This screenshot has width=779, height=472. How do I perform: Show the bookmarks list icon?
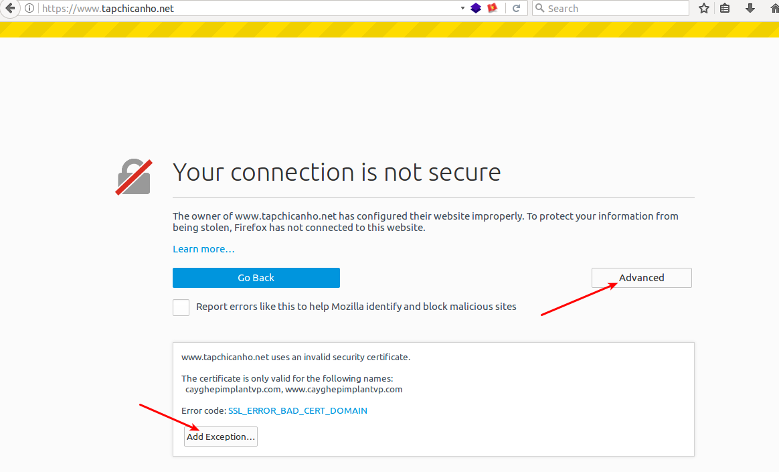point(725,9)
